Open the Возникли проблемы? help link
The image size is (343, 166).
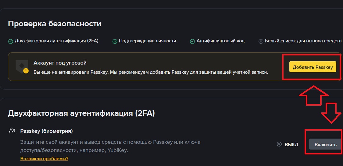(44, 159)
